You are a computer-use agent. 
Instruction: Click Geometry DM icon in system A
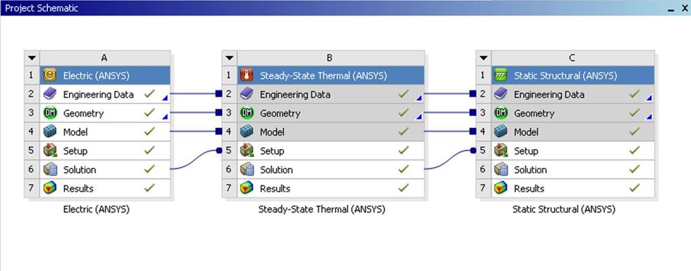point(50,113)
